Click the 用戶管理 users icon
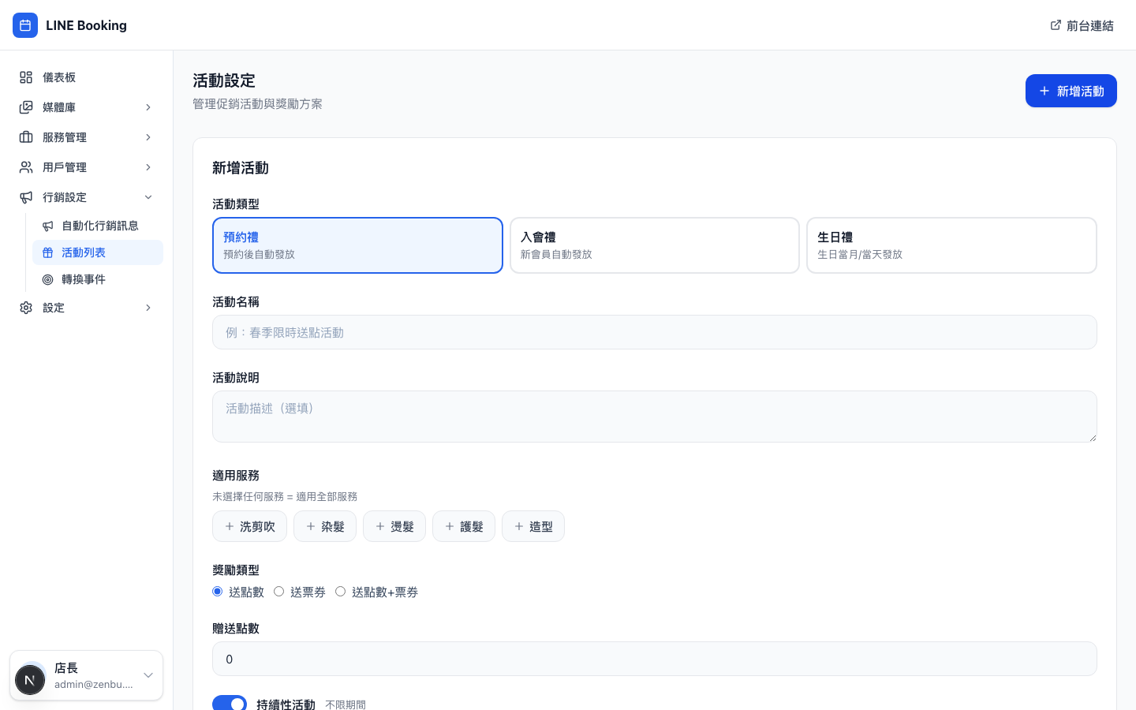This screenshot has width=1136, height=710. point(25,167)
